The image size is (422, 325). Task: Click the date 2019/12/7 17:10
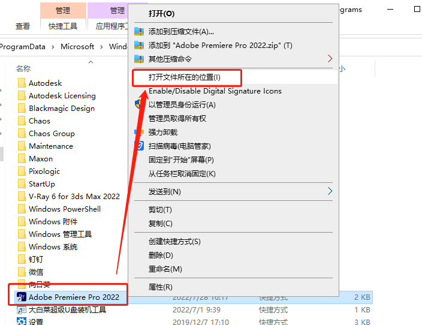(x=200, y=322)
